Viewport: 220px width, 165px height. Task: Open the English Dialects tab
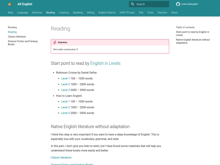(107, 13)
